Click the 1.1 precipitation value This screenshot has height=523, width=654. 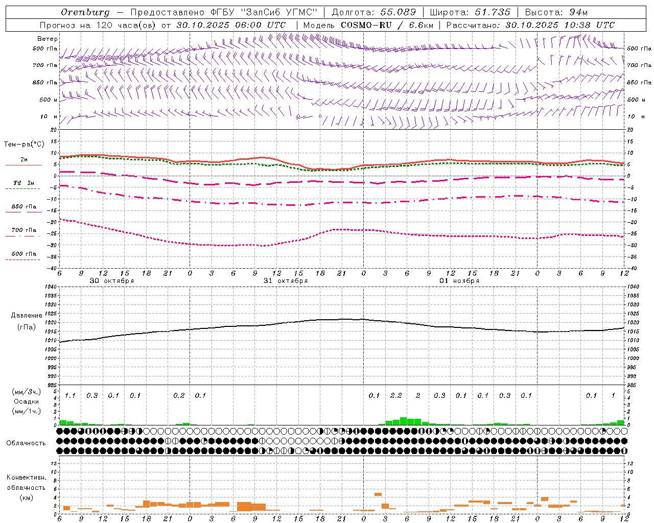pos(70,396)
